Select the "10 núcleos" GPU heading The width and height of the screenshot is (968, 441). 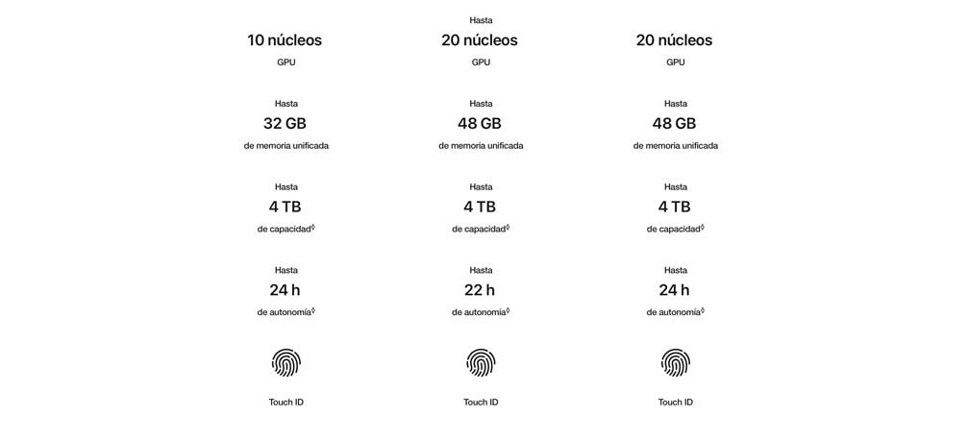tap(285, 40)
